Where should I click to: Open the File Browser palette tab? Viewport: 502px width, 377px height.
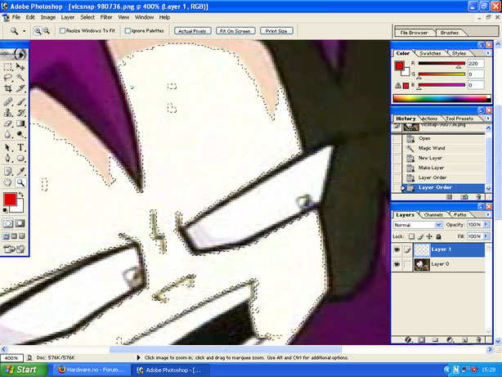coord(414,33)
